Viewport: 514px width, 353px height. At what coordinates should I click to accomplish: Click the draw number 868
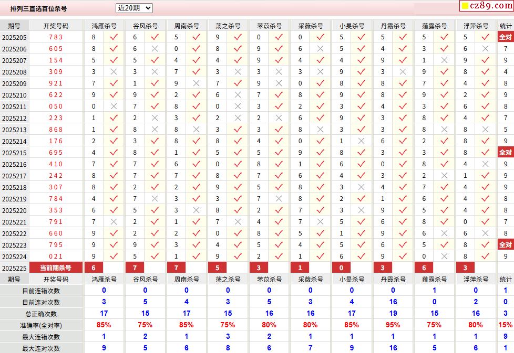point(56,130)
